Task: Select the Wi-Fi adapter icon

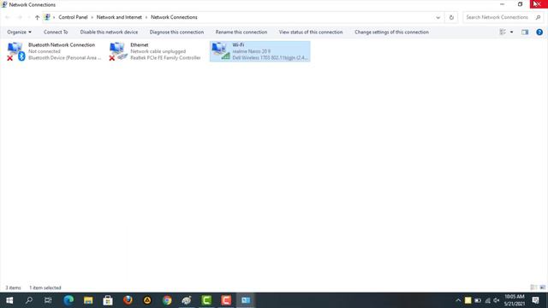Action: coord(221,51)
